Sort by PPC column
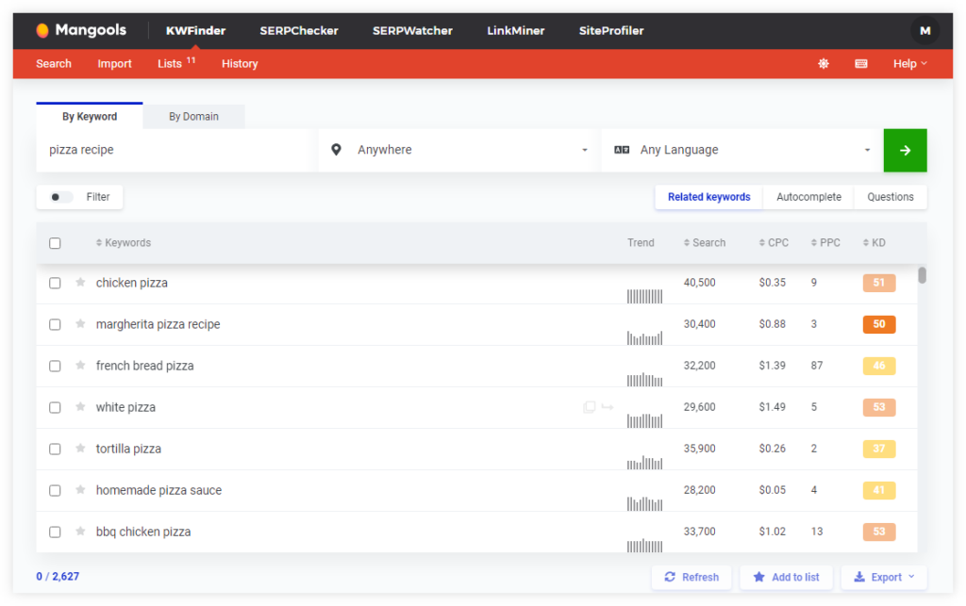Image resolution: width=966 pixels, height=606 pixels. pyautogui.click(x=825, y=242)
